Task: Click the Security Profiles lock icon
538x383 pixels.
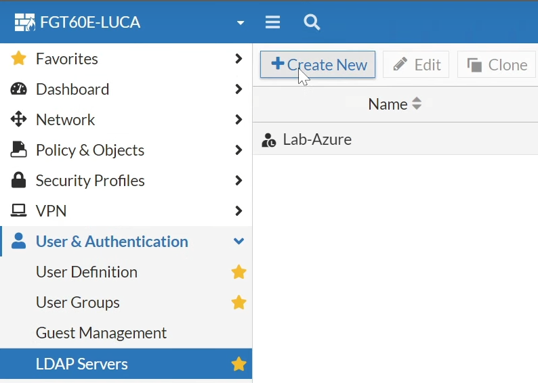Action: pyautogui.click(x=18, y=180)
